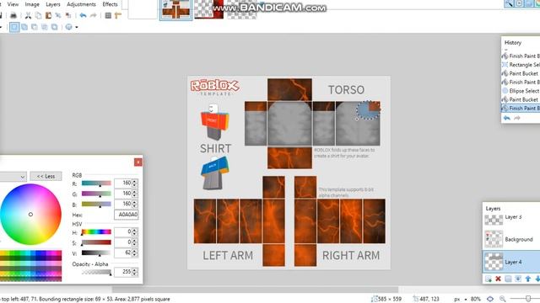Click the Crop to Selection icon

point(58,15)
